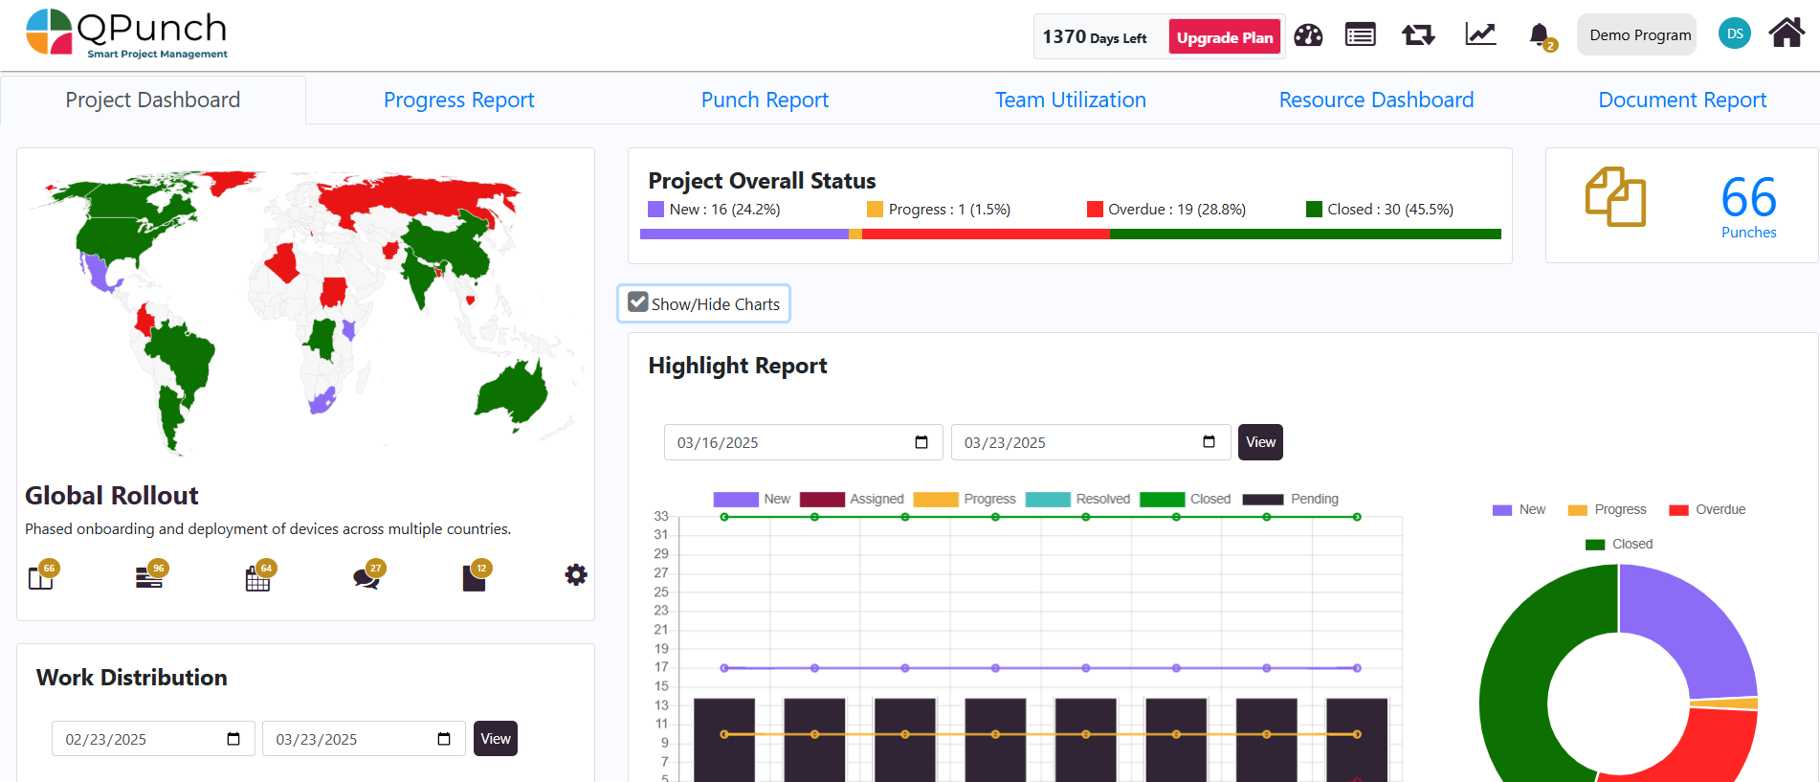The height and width of the screenshot is (782, 1820).
Task: Toggle Progress series in bar chart legend
Action: tap(965, 499)
